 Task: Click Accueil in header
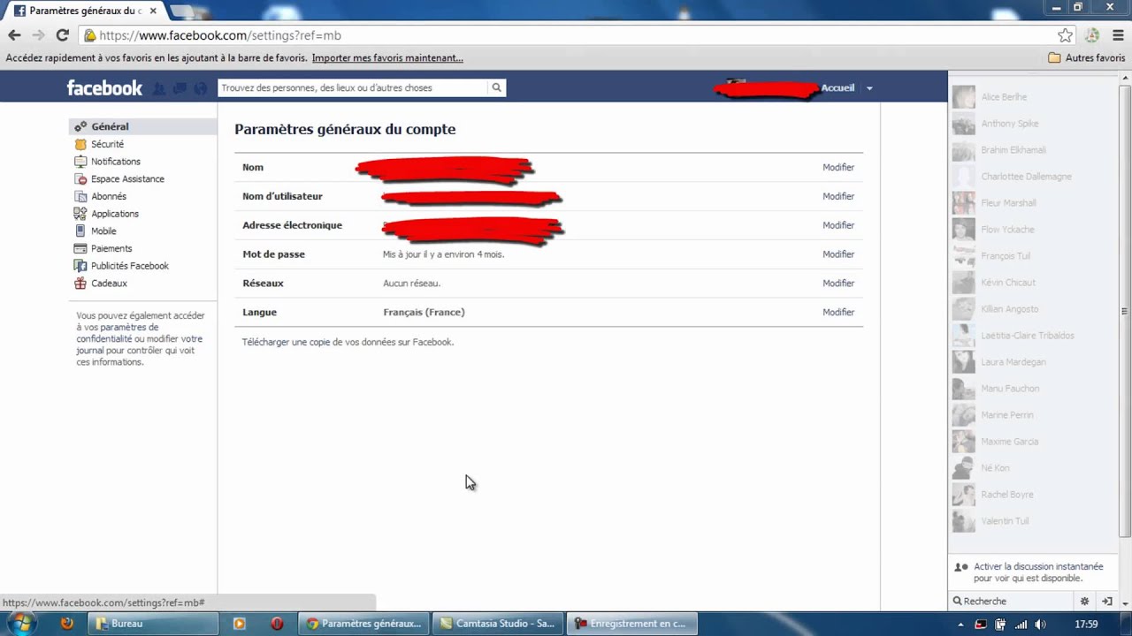[838, 87]
